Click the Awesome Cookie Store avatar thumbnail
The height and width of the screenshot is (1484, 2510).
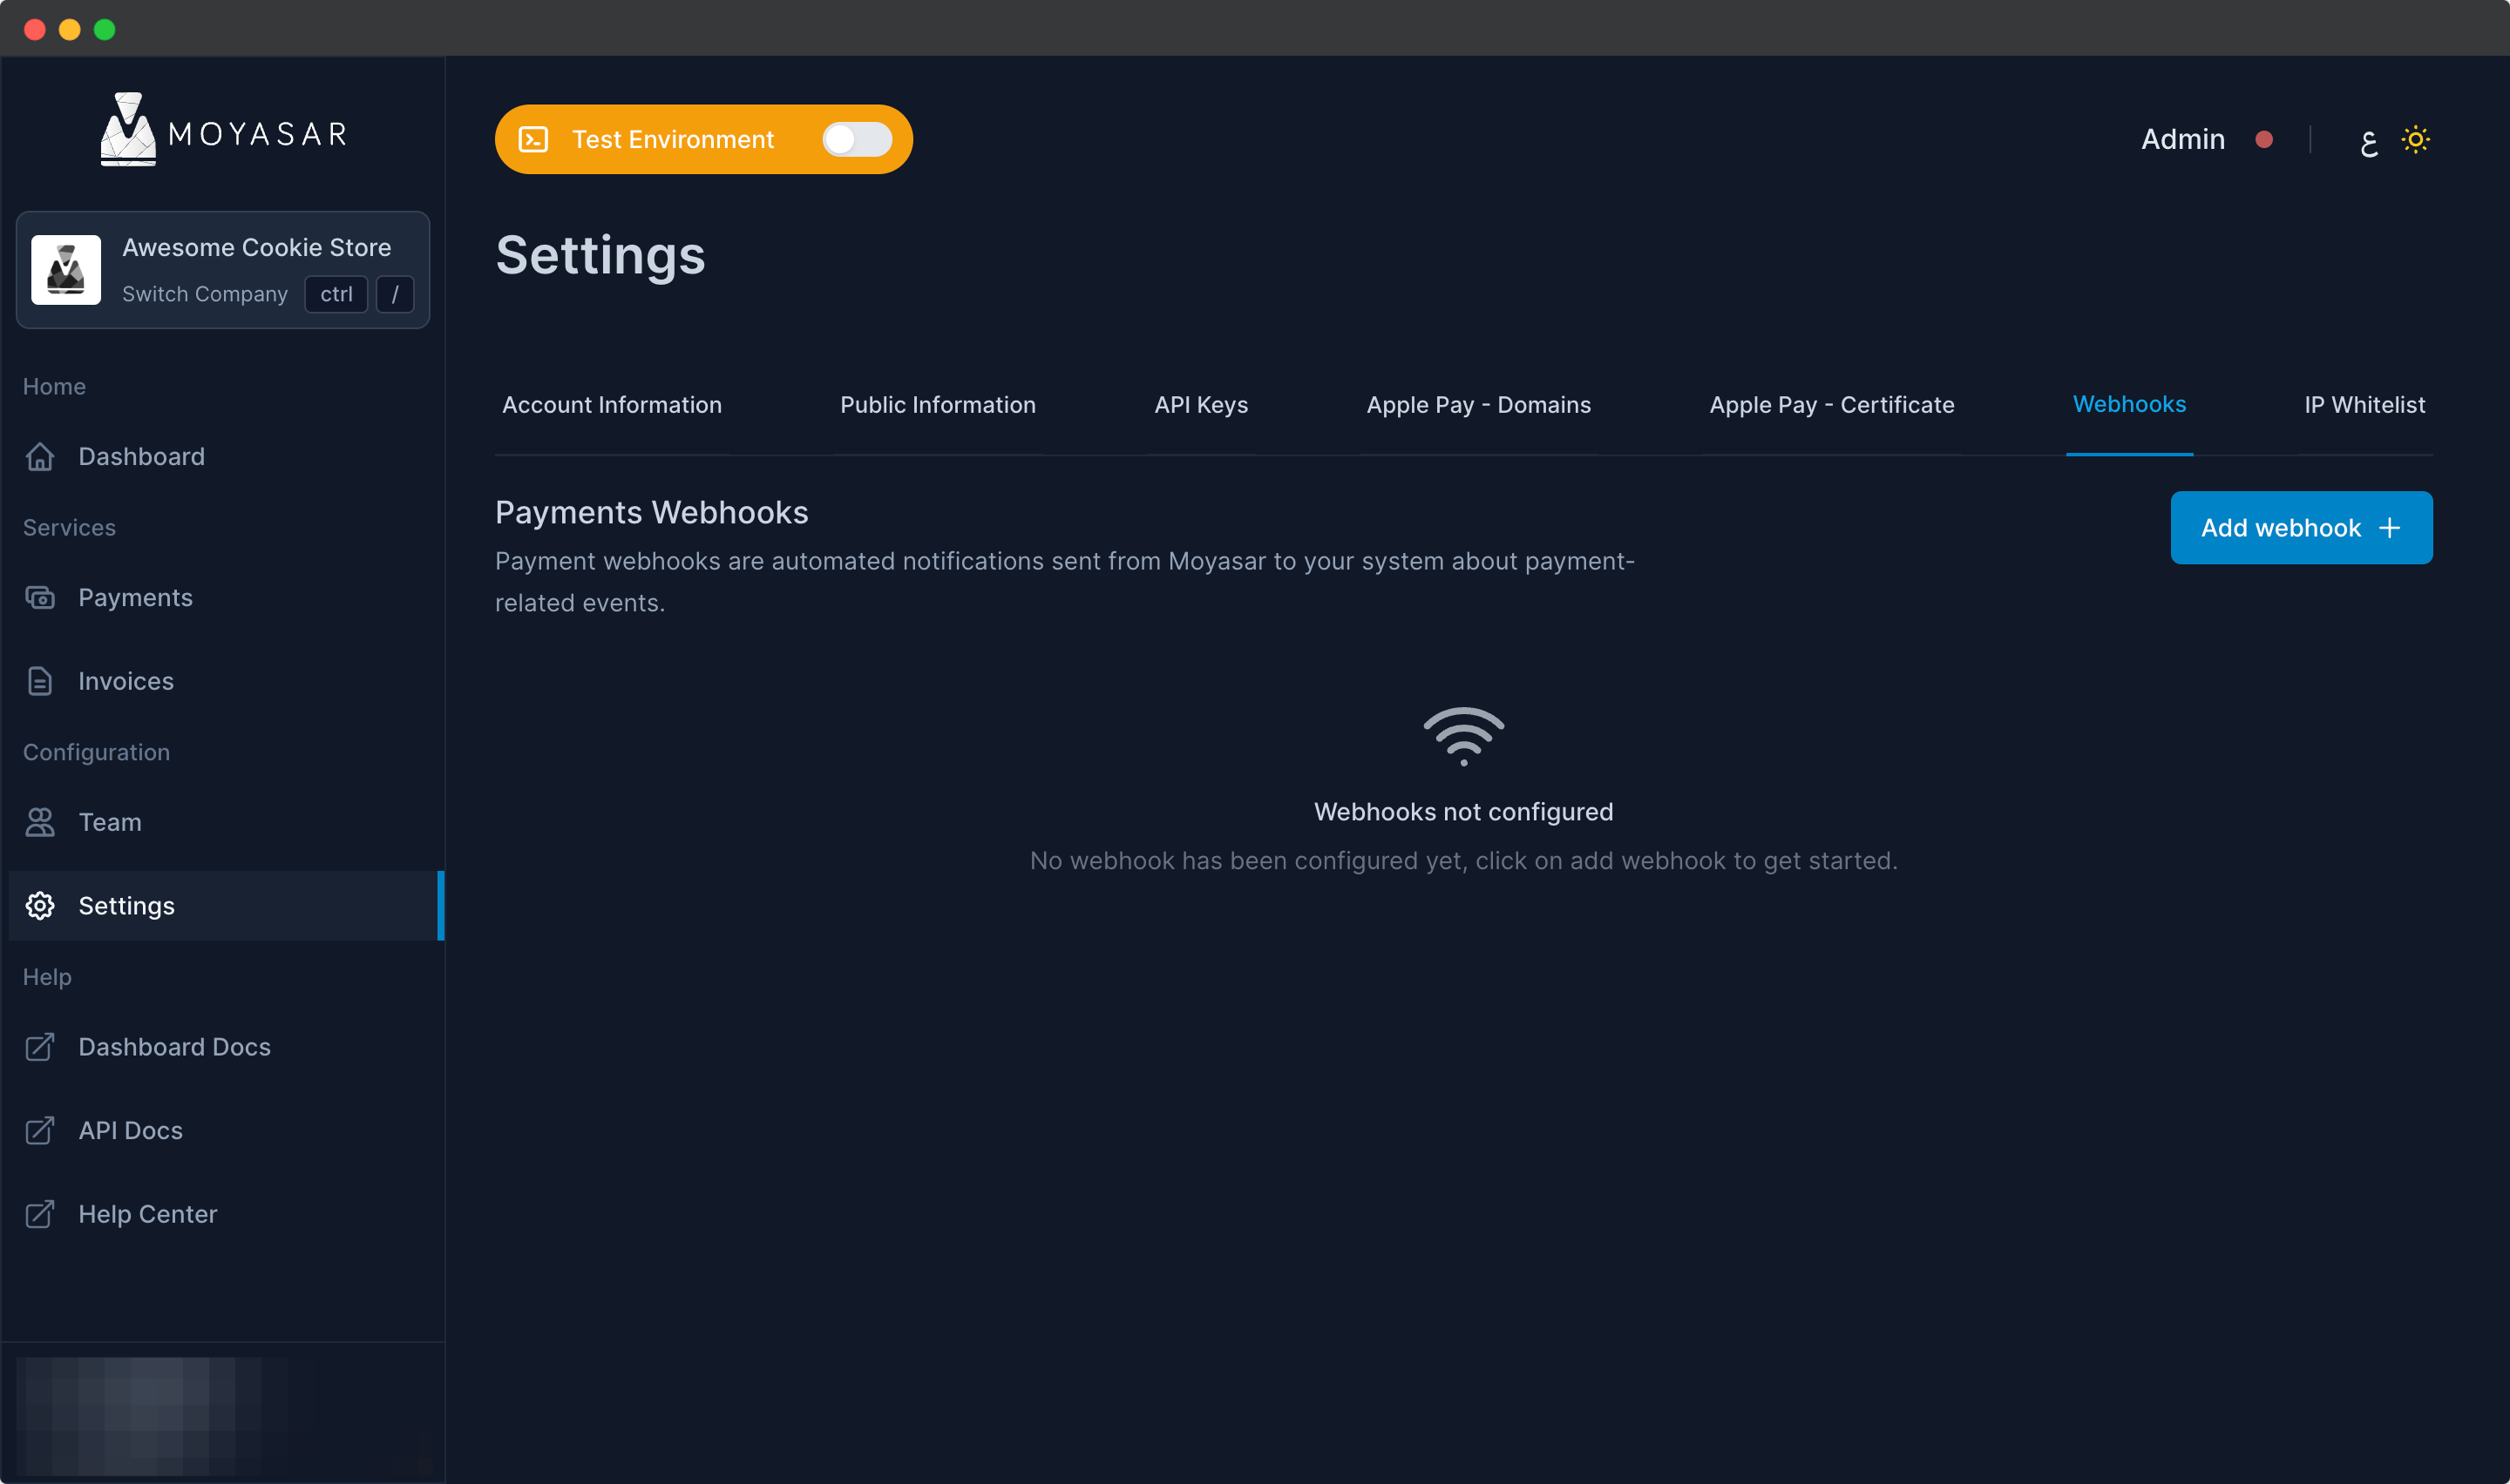(x=67, y=268)
